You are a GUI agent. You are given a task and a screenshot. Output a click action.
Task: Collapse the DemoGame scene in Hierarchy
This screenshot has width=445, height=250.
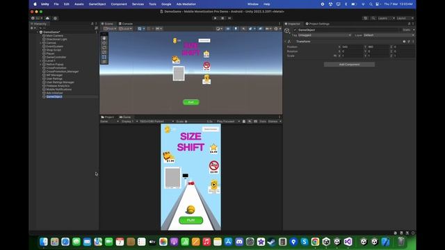38,32
